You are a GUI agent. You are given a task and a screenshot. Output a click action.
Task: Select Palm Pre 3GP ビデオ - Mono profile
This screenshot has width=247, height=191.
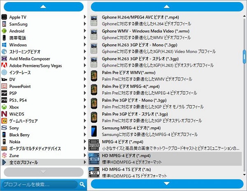point(165,104)
